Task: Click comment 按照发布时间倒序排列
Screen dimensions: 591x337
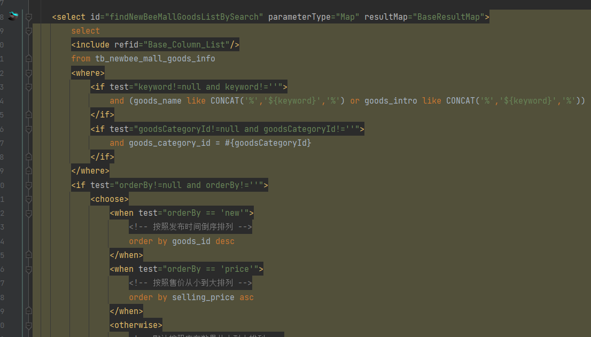Action: point(193,227)
